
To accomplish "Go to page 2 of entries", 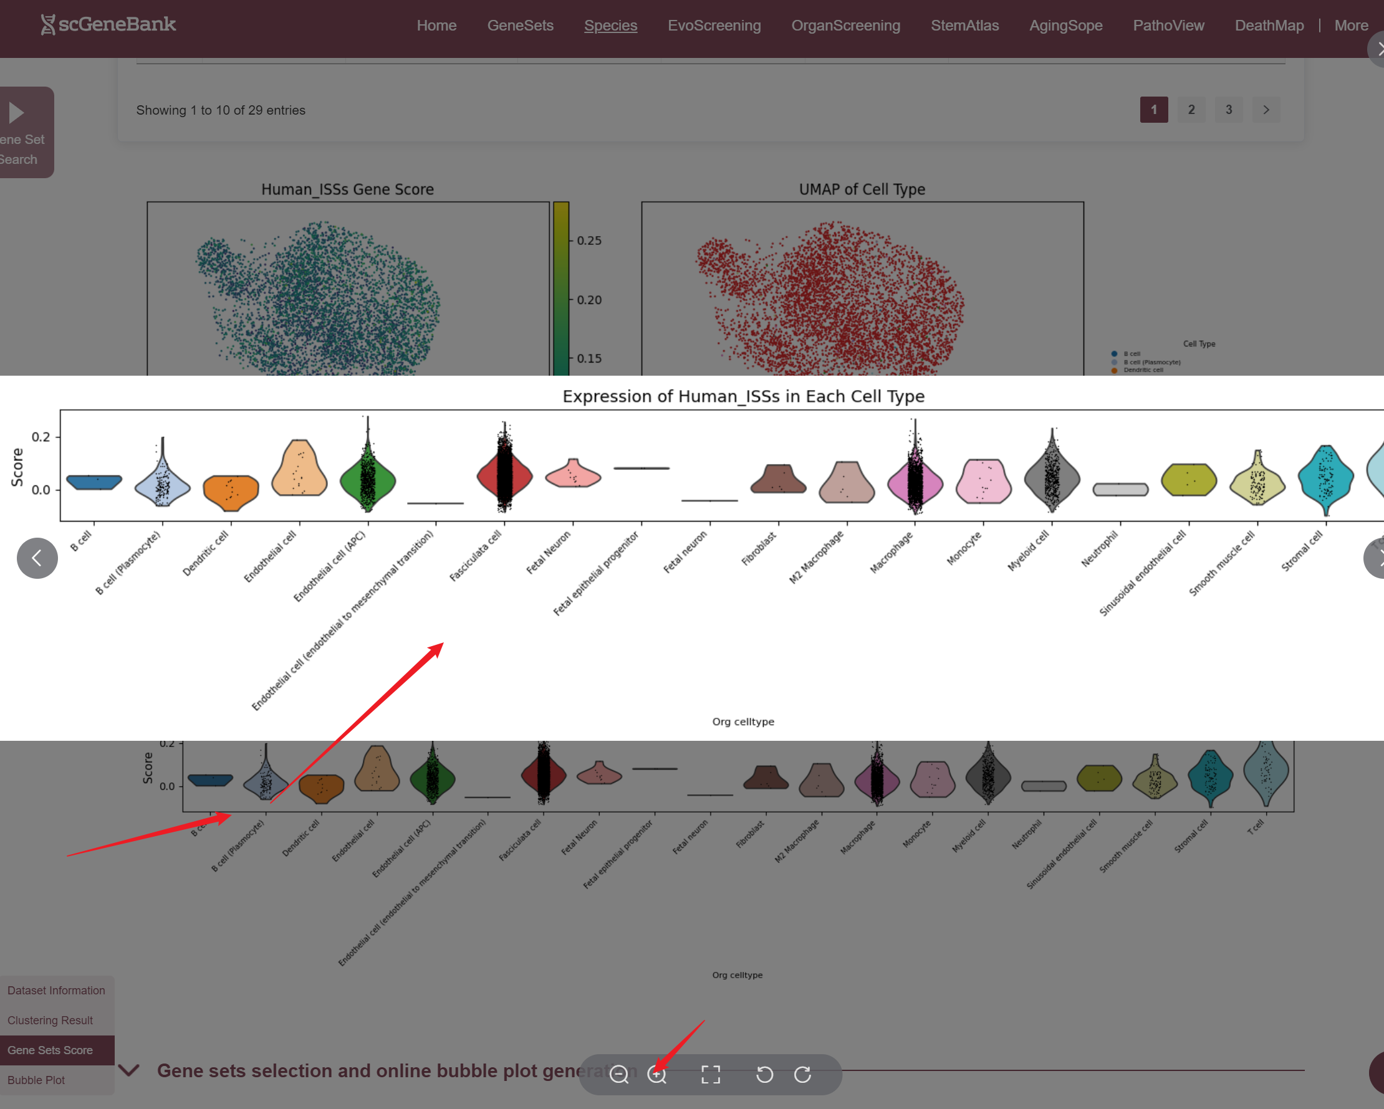I will coord(1191,110).
